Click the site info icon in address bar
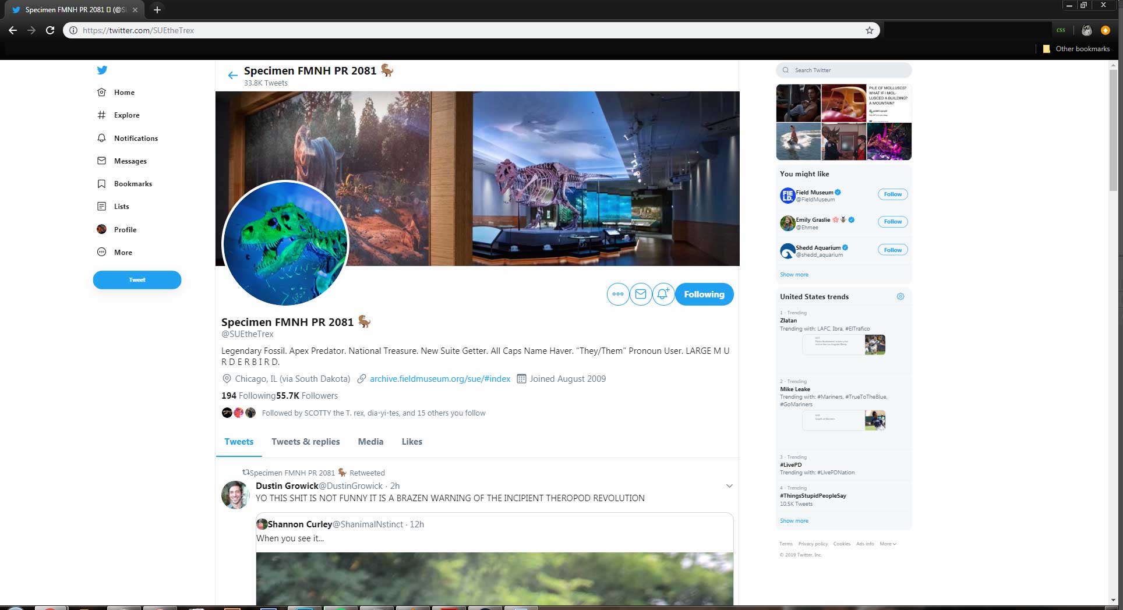The height and width of the screenshot is (610, 1123). 73,30
